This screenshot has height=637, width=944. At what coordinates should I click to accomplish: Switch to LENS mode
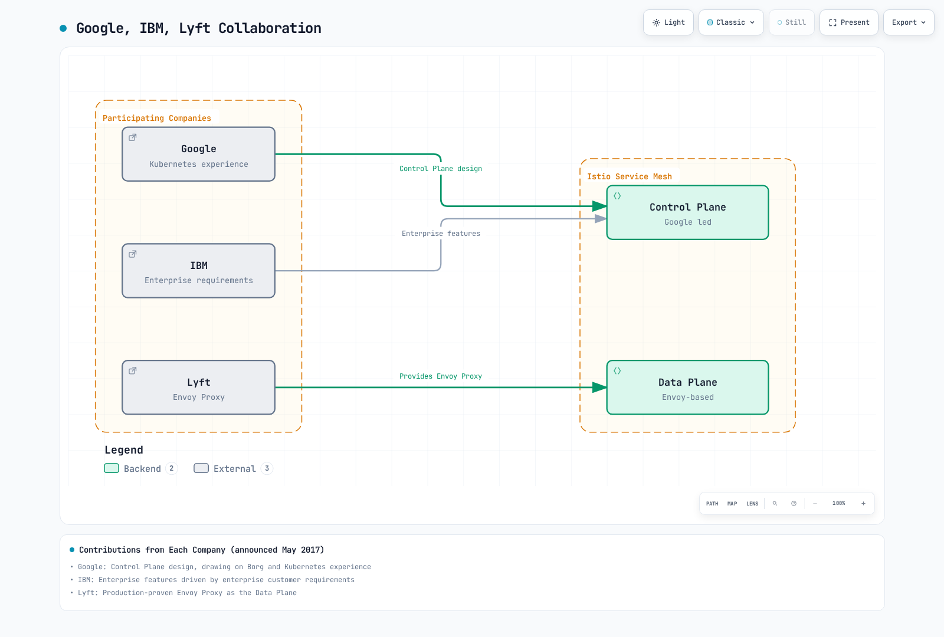(752, 504)
